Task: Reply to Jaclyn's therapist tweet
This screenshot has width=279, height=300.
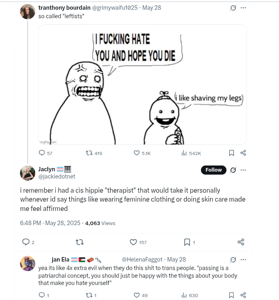Action: point(26,242)
